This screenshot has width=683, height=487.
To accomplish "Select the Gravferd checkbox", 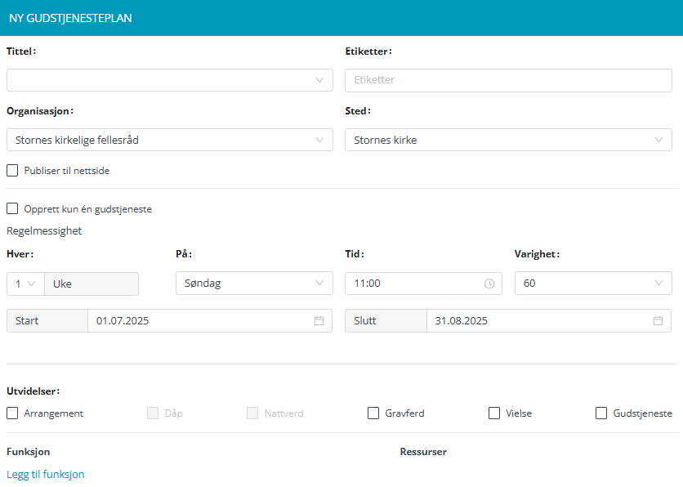I will (x=373, y=413).
